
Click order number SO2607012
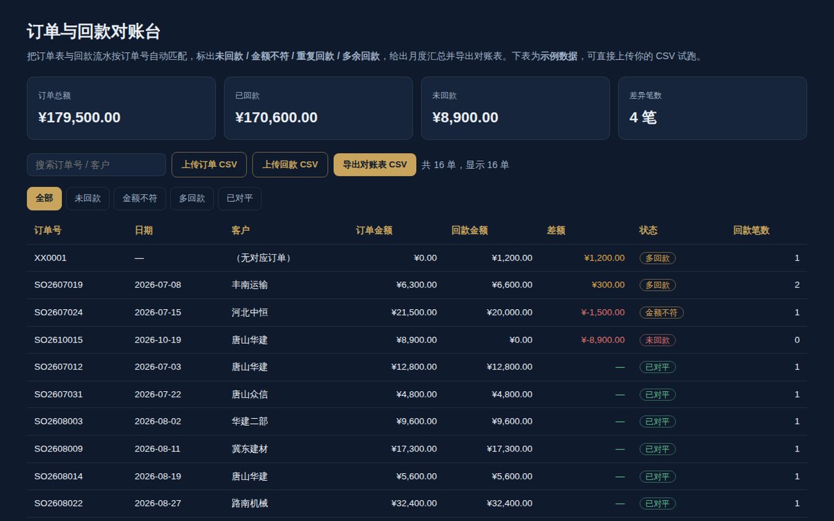click(x=58, y=367)
